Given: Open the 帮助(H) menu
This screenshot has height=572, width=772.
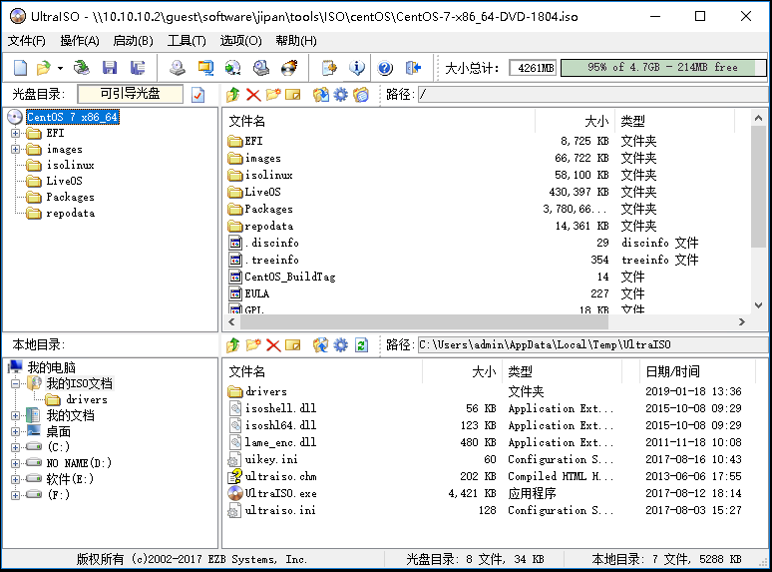Looking at the screenshot, I should click(296, 40).
